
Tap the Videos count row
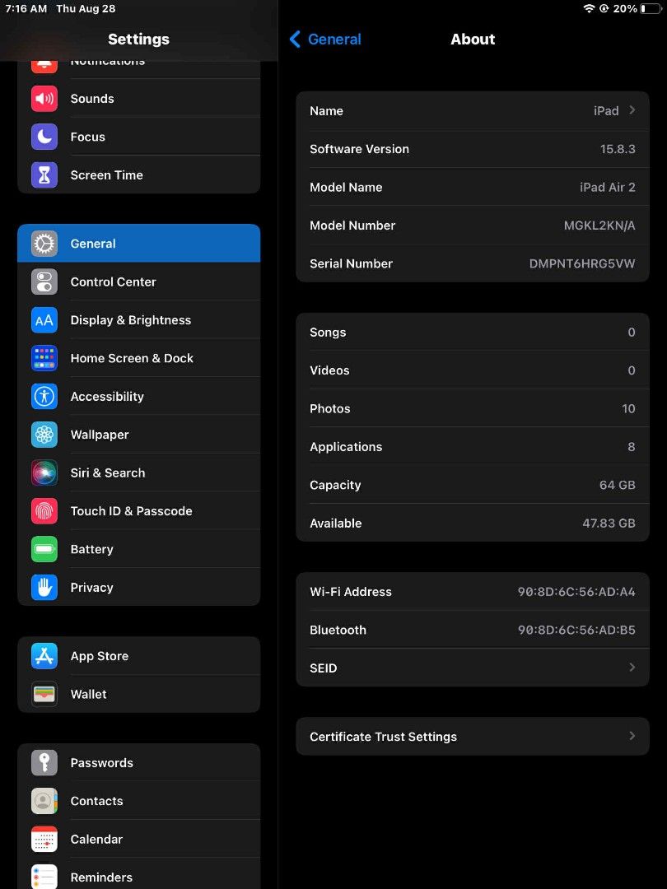click(473, 370)
